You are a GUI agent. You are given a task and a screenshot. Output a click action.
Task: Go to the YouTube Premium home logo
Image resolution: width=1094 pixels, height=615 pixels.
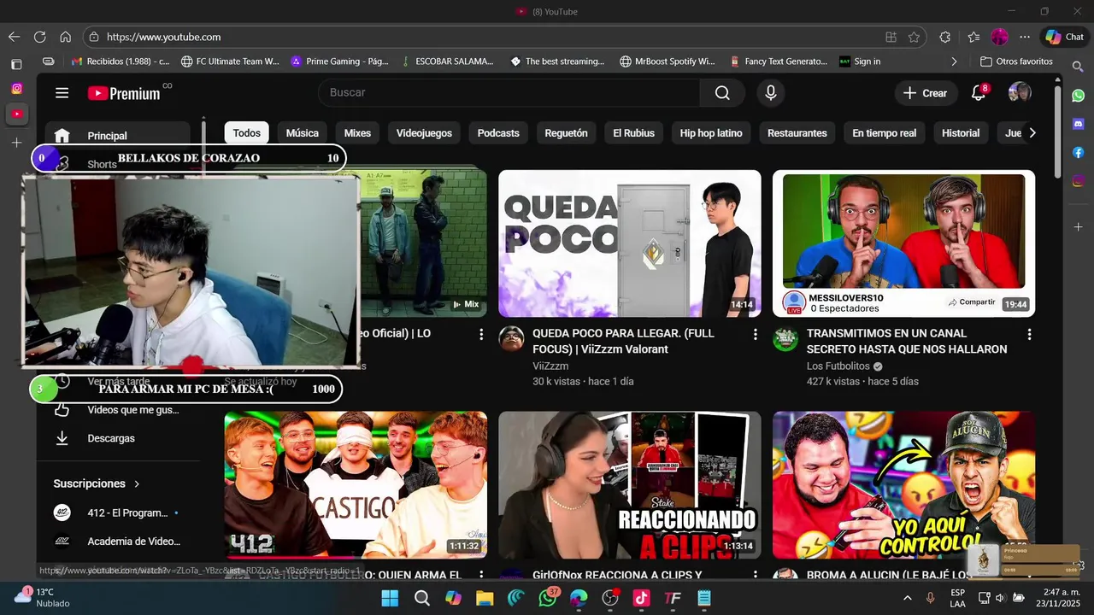[x=124, y=93]
